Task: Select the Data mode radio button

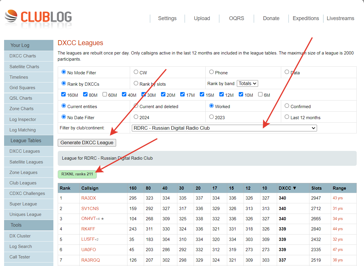Action: pyautogui.click(x=287, y=72)
